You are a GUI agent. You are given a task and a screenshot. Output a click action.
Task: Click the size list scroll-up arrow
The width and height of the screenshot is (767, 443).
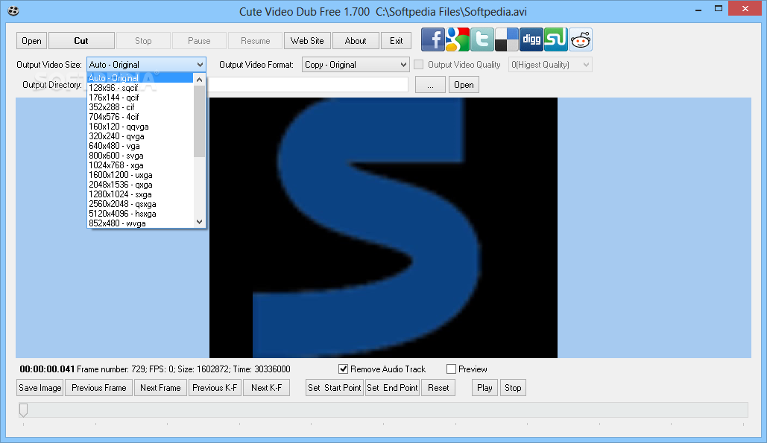tap(199, 79)
